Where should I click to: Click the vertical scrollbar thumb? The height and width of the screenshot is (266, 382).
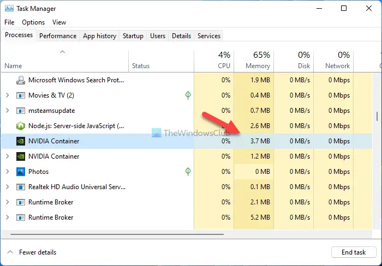click(x=377, y=116)
